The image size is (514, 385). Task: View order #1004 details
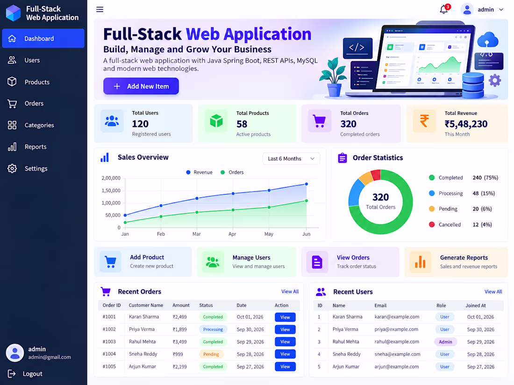[285, 354]
